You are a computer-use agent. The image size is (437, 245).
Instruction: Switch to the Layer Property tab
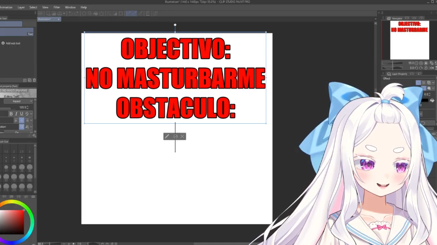[397, 74]
